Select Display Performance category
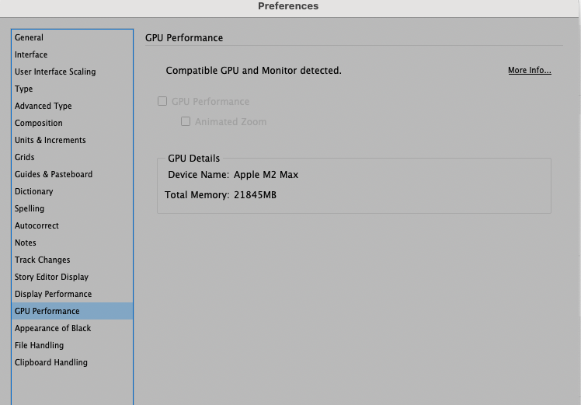 (x=53, y=294)
